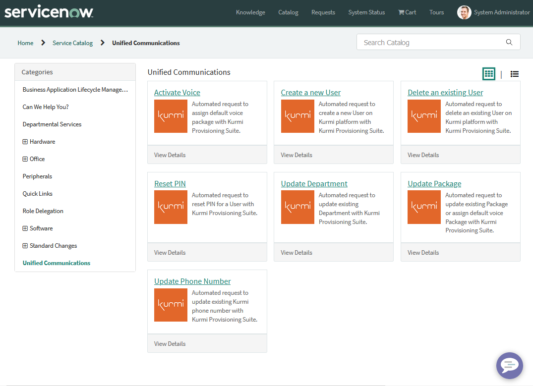
Task: Click the Categories panel header
Action: (75, 72)
